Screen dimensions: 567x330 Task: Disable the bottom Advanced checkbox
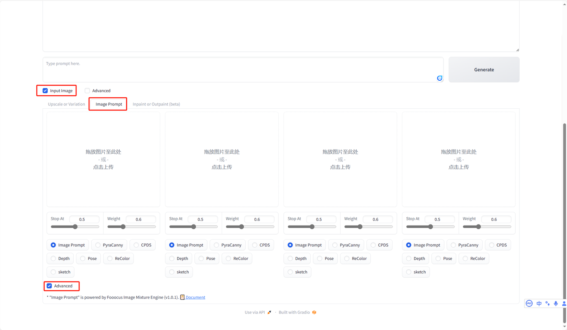[49, 286]
